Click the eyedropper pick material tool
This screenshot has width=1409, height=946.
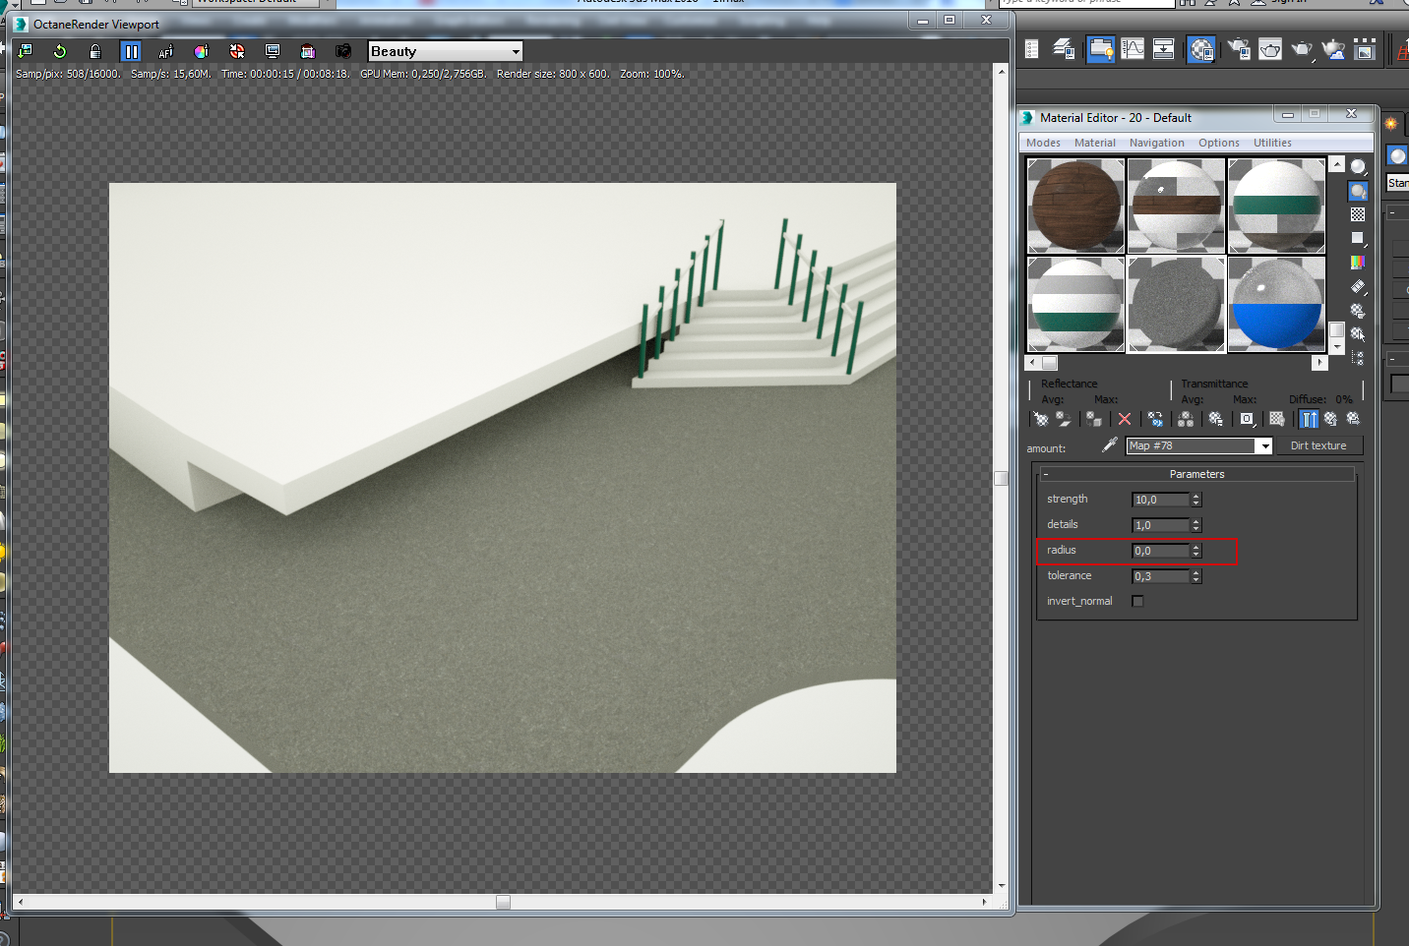click(x=1109, y=445)
